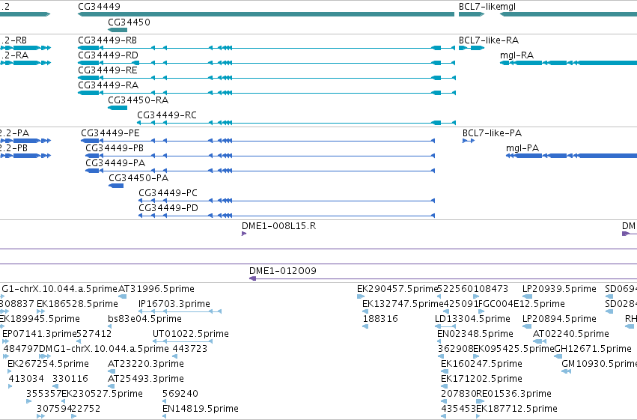Select the EK132747.5prime EST label
637x420 pixels.
coord(403,304)
